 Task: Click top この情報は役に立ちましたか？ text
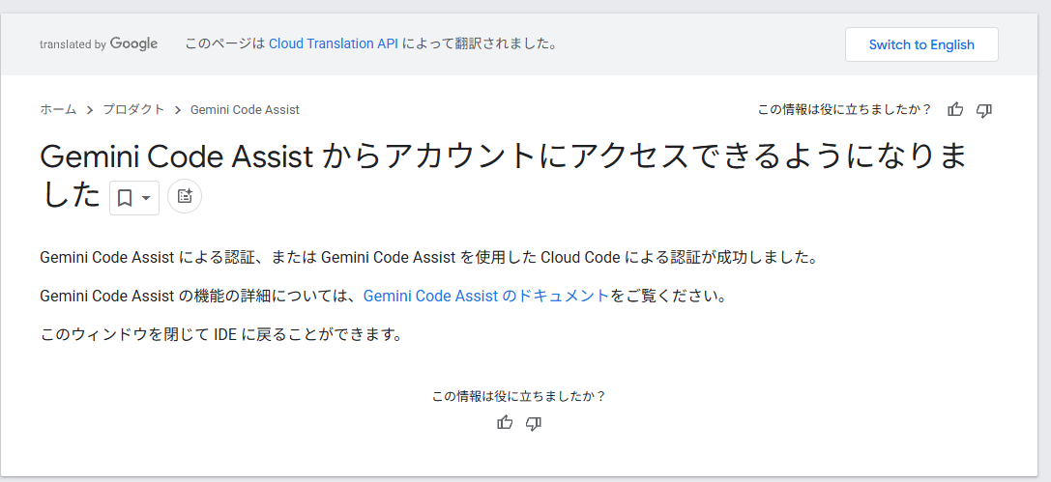(x=844, y=110)
